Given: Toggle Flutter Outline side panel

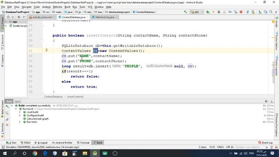Looking at the screenshot, I should pyautogui.click(x=277, y=41).
